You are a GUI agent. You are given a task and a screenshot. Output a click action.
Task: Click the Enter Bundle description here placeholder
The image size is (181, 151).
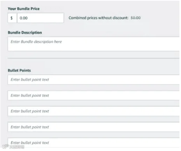[36, 42]
